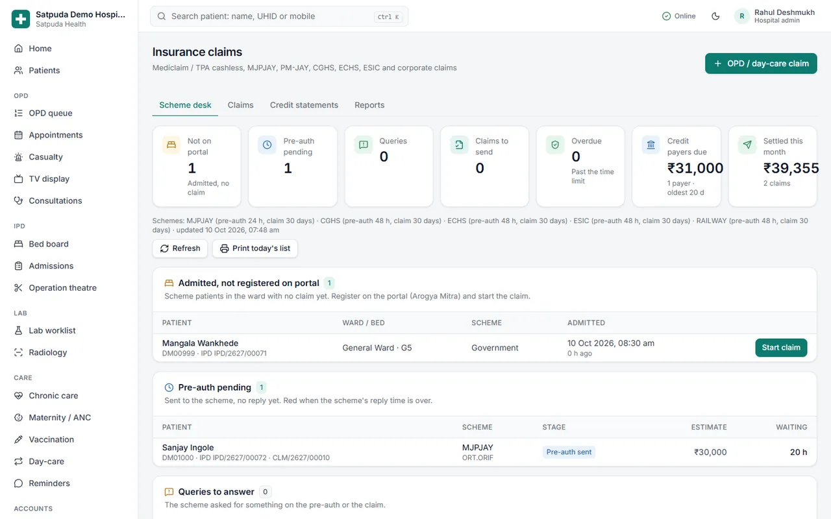Click the Lab worklist flask icon
This screenshot has height=519, width=831.
(18, 331)
